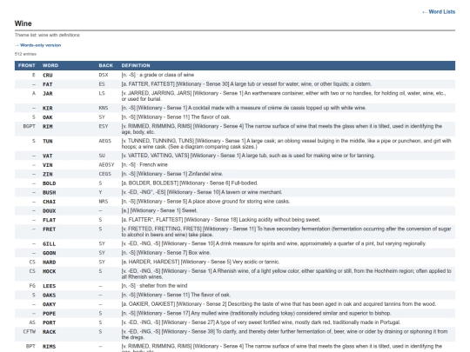The width and height of the screenshot is (470, 352).
Task: Select the word OAKS
Action: pyautogui.click(x=49, y=296)
